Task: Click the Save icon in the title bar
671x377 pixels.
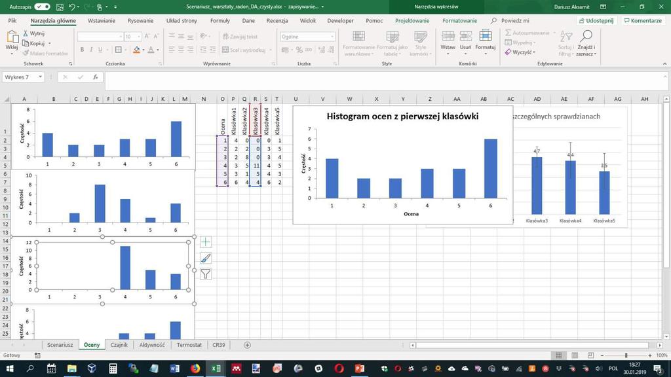Action: (x=60, y=7)
